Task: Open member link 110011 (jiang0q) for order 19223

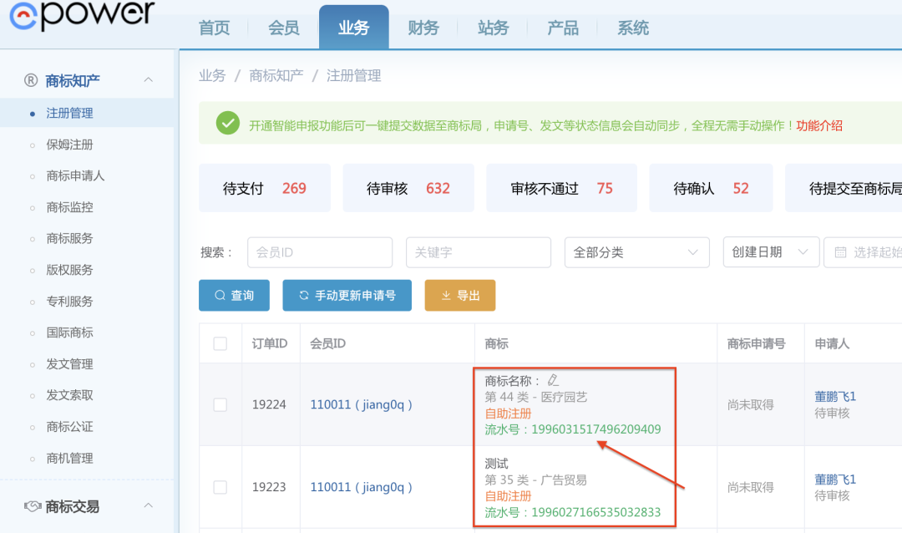Action: point(362,487)
